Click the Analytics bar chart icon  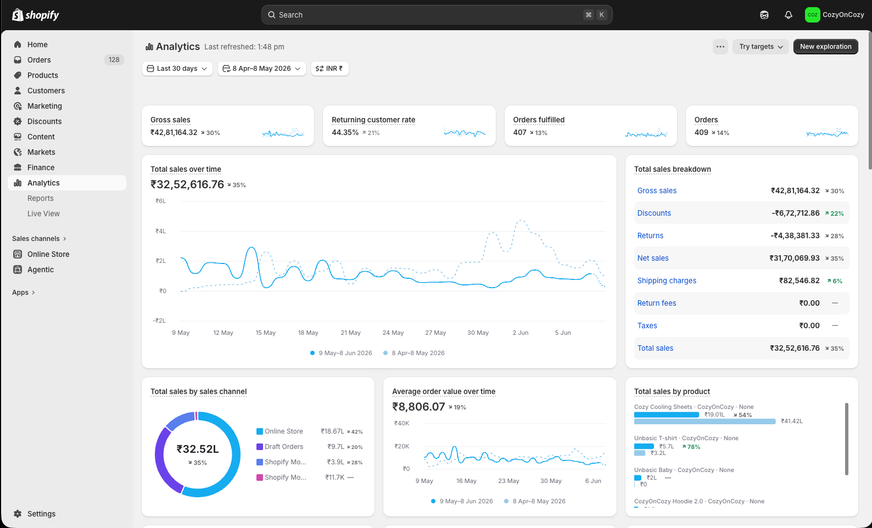(18, 183)
